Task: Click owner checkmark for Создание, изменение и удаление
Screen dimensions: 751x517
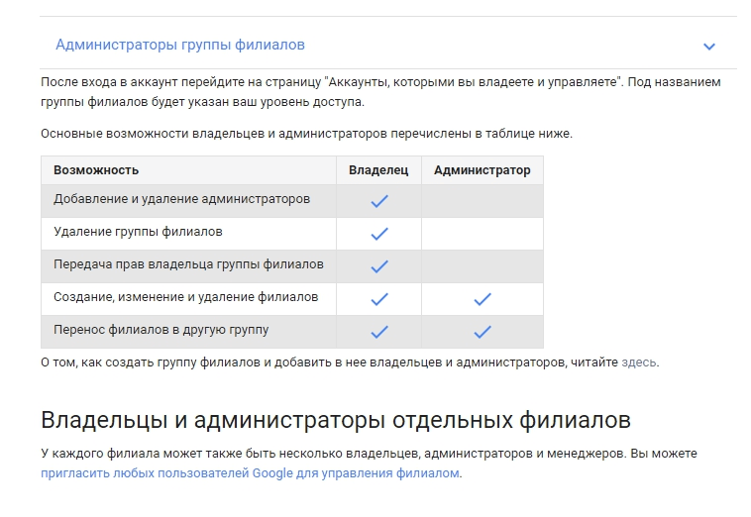Action: 378,298
